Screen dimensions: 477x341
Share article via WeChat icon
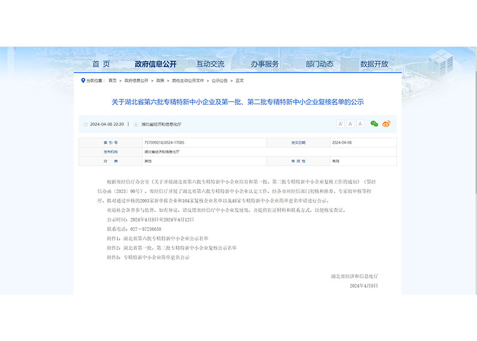pos(374,124)
